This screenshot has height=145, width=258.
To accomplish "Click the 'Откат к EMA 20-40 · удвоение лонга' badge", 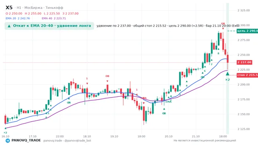I will pyautogui.click(x=49, y=26).
